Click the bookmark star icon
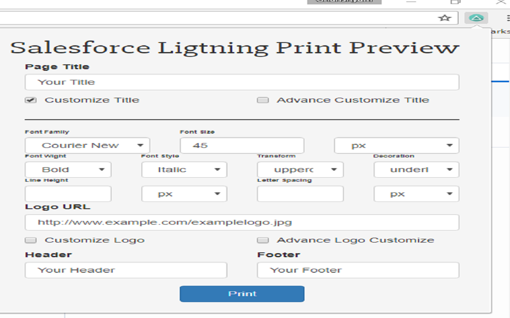Screen dimensions: 510x318 [x=444, y=18]
